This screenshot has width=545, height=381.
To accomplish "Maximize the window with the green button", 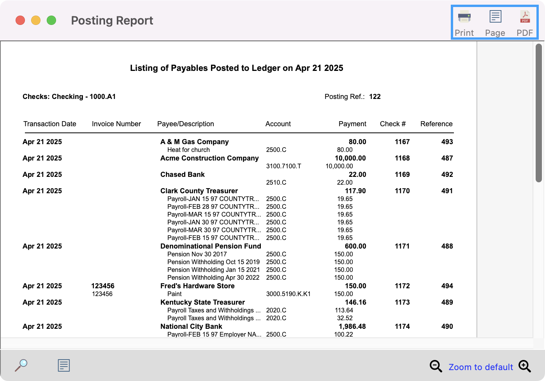I will click(x=51, y=20).
